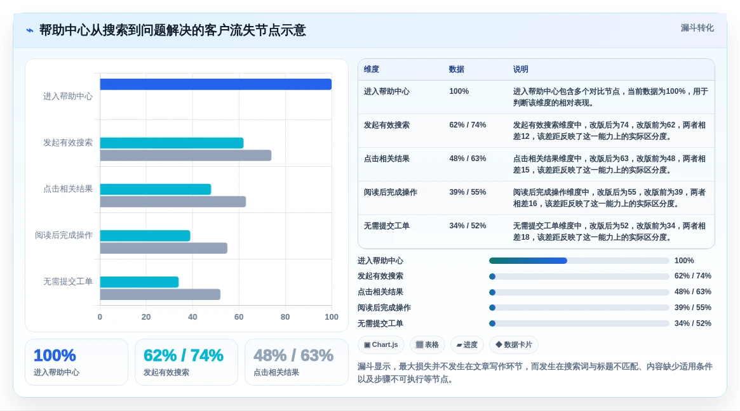Select the 无需提交工单 cell in the table
The image size is (740, 411).
point(387,226)
